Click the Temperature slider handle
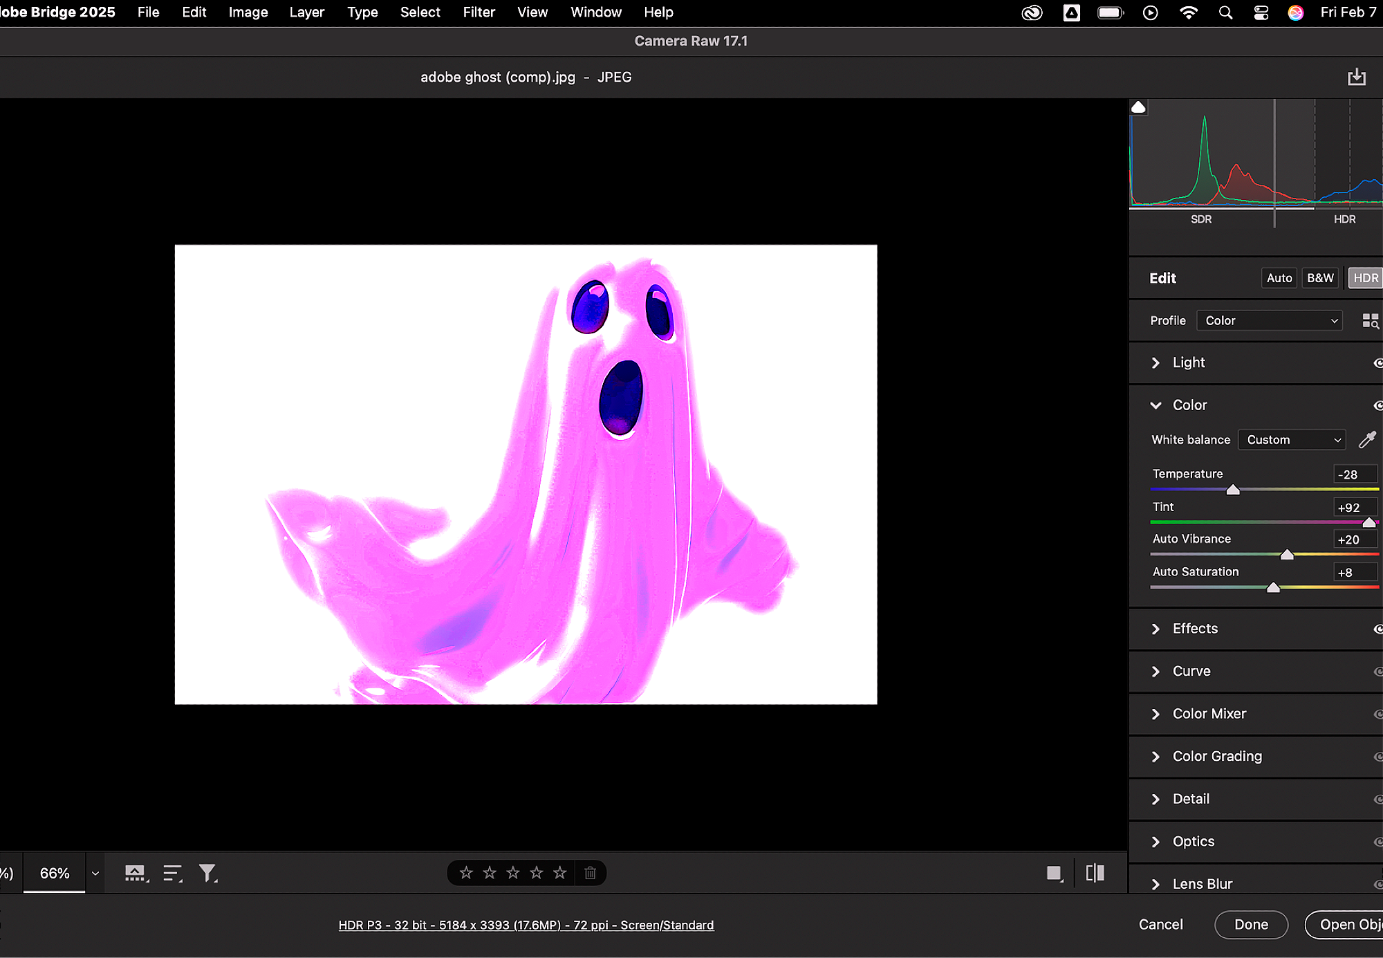Image resolution: width=1383 pixels, height=958 pixels. (x=1233, y=490)
